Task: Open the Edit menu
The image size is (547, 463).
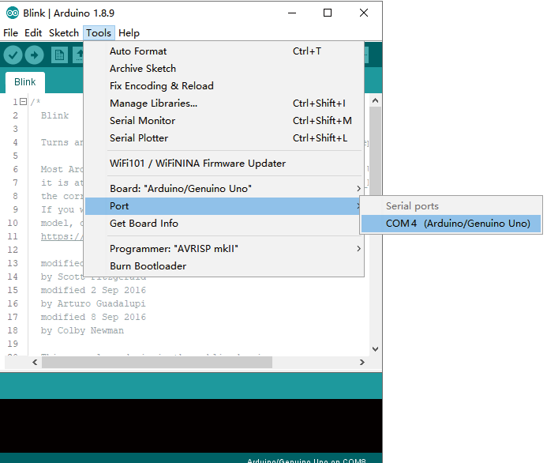Action: click(x=33, y=33)
